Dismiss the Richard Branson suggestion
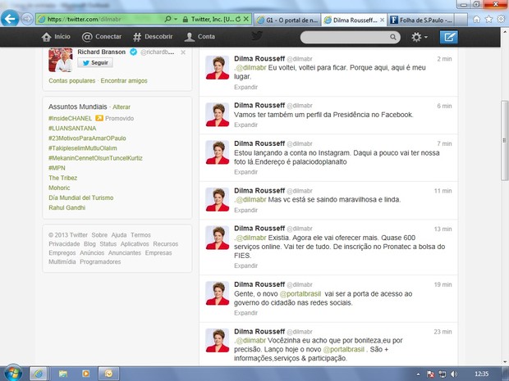Screen dimensions: 509x381 (x=183, y=52)
